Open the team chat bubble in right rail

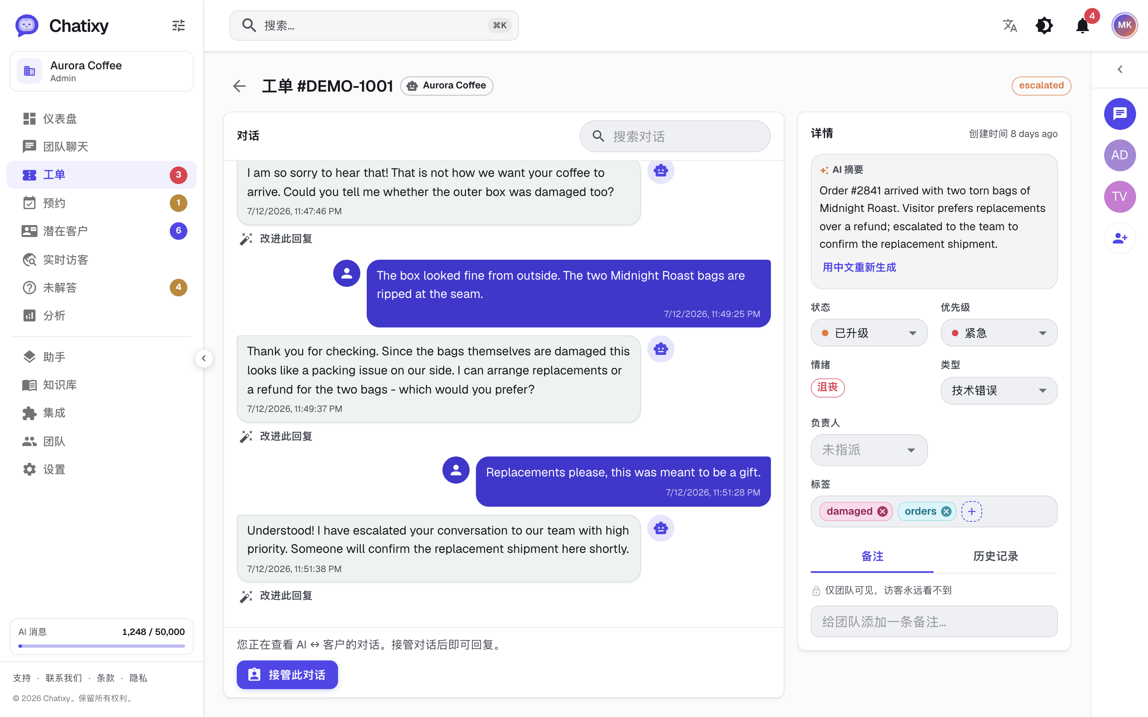click(x=1120, y=114)
